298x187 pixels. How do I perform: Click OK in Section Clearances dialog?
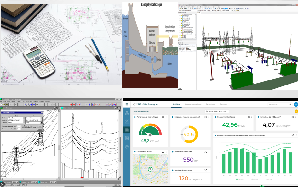click(x=40, y=126)
